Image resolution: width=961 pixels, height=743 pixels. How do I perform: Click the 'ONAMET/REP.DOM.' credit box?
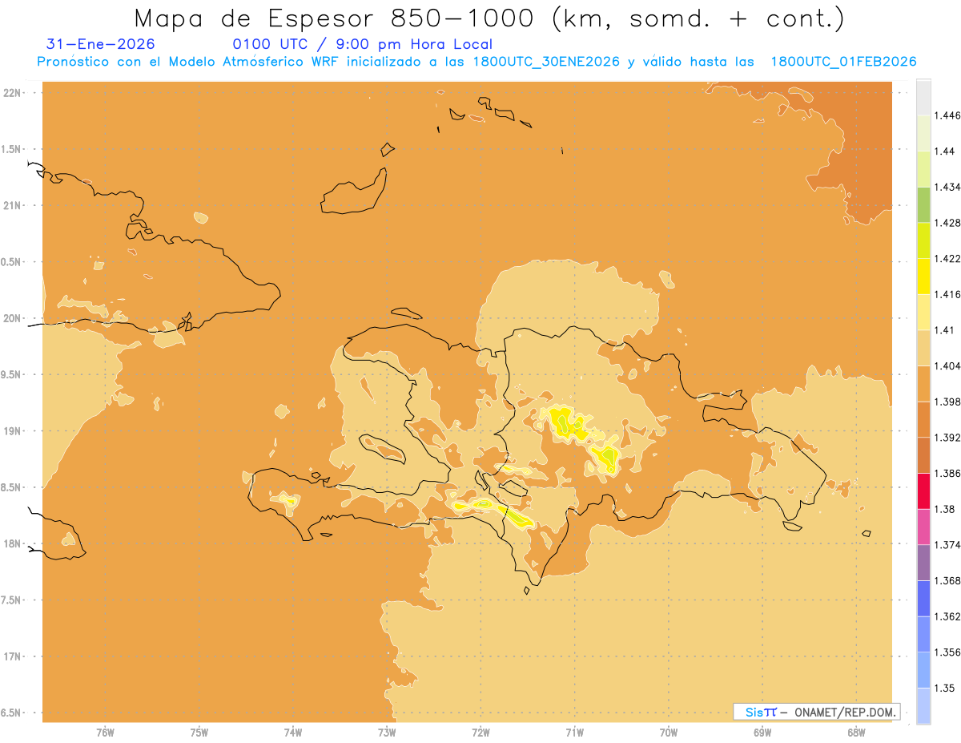click(x=816, y=712)
